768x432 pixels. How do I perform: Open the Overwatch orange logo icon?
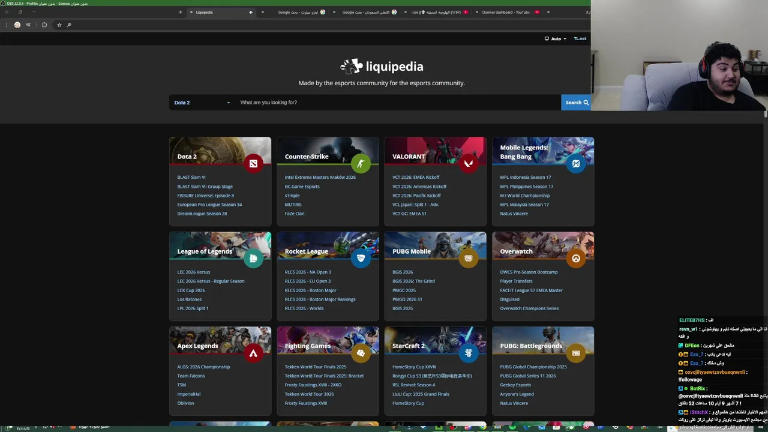[x=576, y=258]
